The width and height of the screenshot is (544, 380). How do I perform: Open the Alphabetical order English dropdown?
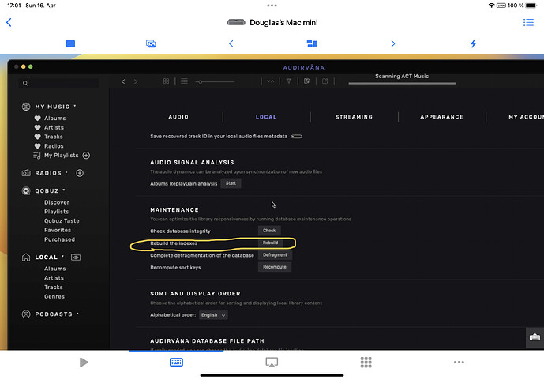[213, 315]
